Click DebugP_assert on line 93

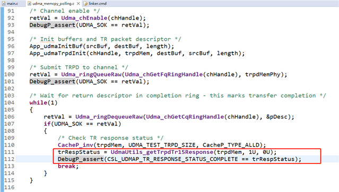(53, 25)
